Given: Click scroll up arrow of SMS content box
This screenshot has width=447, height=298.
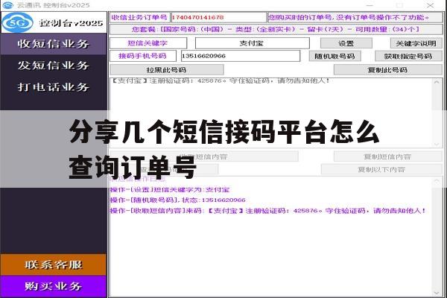Looking at the screenshot, I should point(437,82).
